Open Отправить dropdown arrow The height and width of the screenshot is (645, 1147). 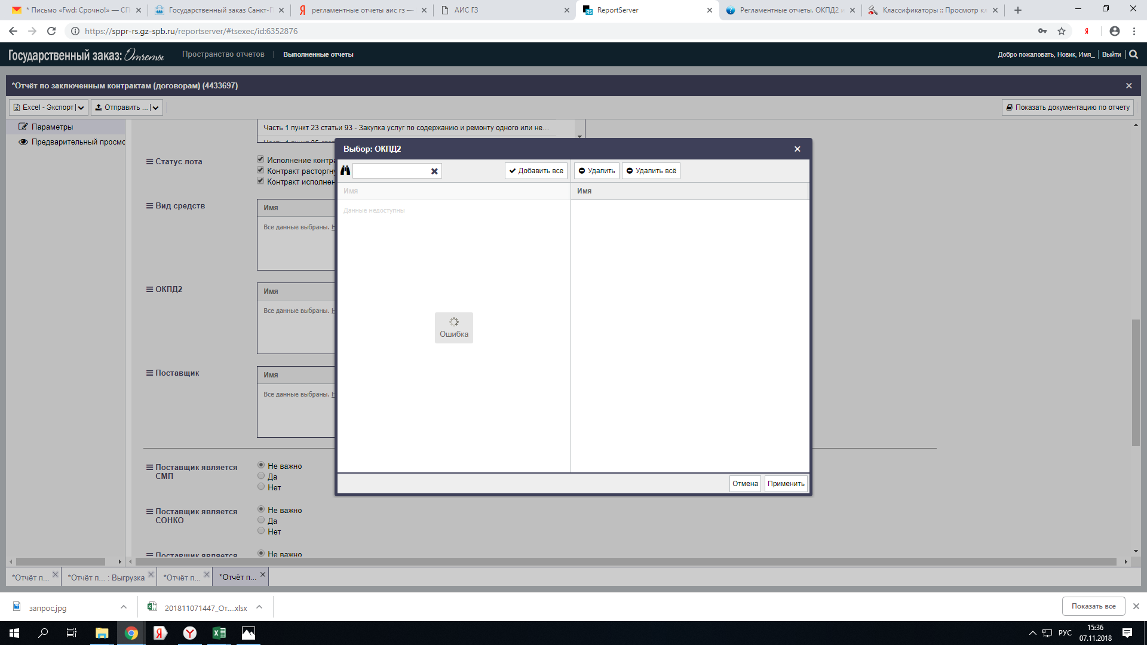pos(155,107)
